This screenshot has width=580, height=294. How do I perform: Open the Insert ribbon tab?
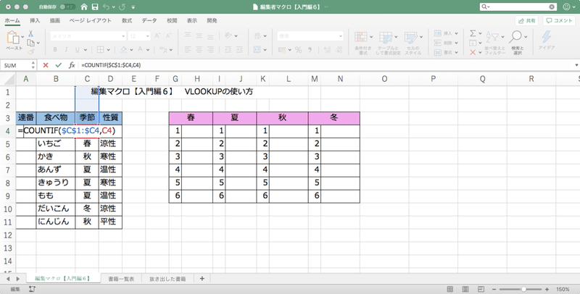click(x=35, y=21)
